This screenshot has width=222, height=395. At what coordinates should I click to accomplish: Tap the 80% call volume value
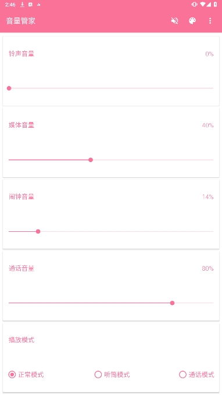tap(207, 268)
